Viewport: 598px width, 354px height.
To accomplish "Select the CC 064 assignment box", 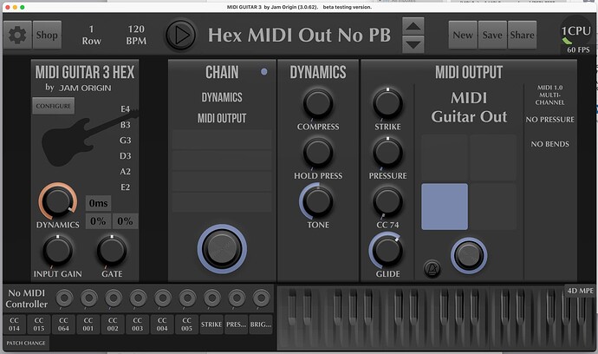I will [63, 324].
